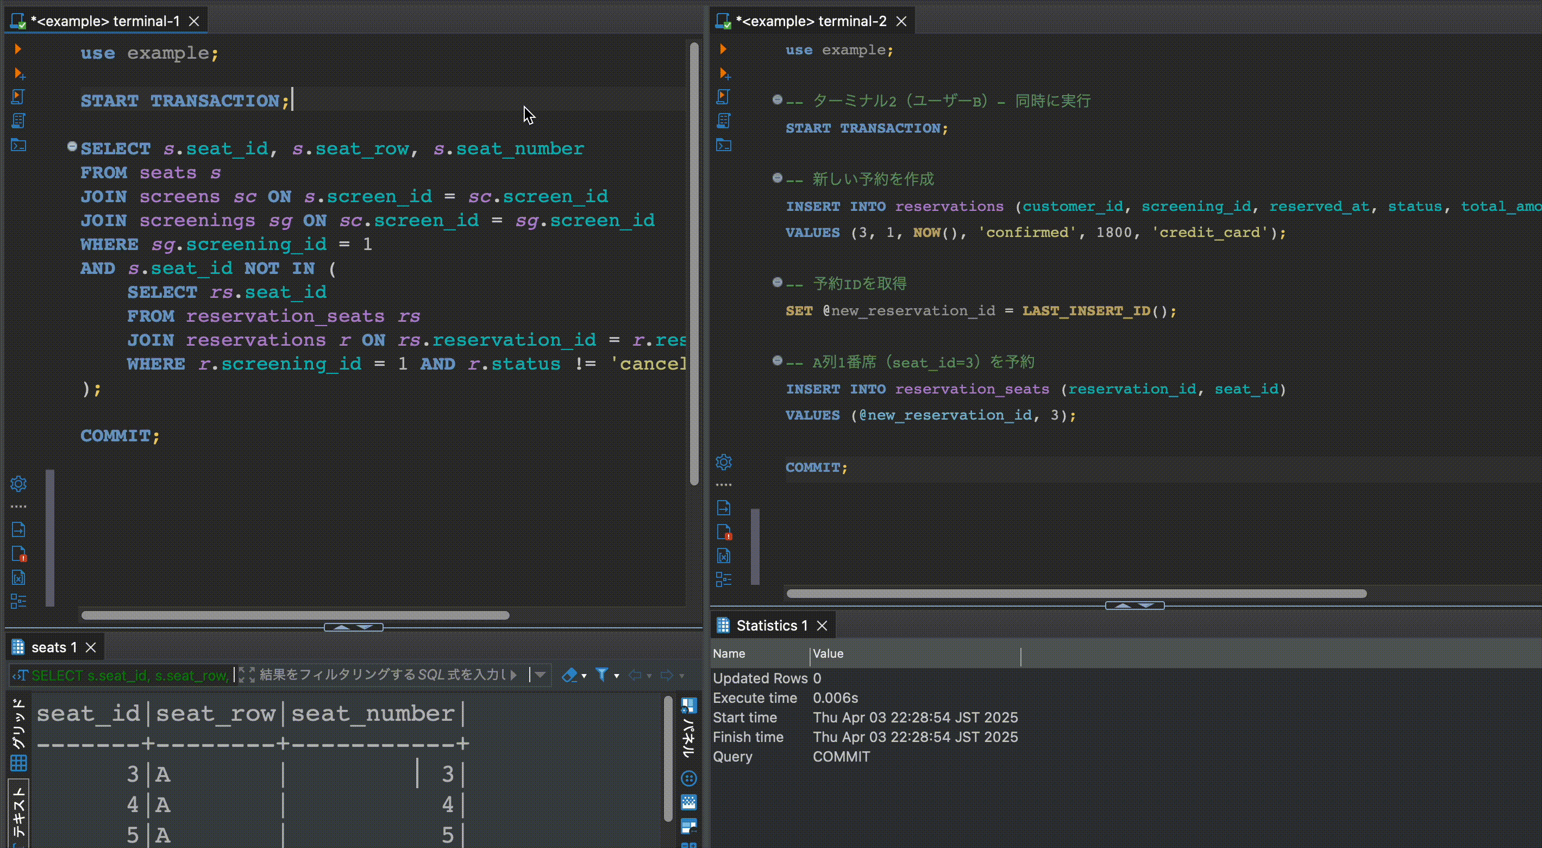Open SQL console icon in terminal-2
This screenshot has width=1542, height=848.
point(723,145)
